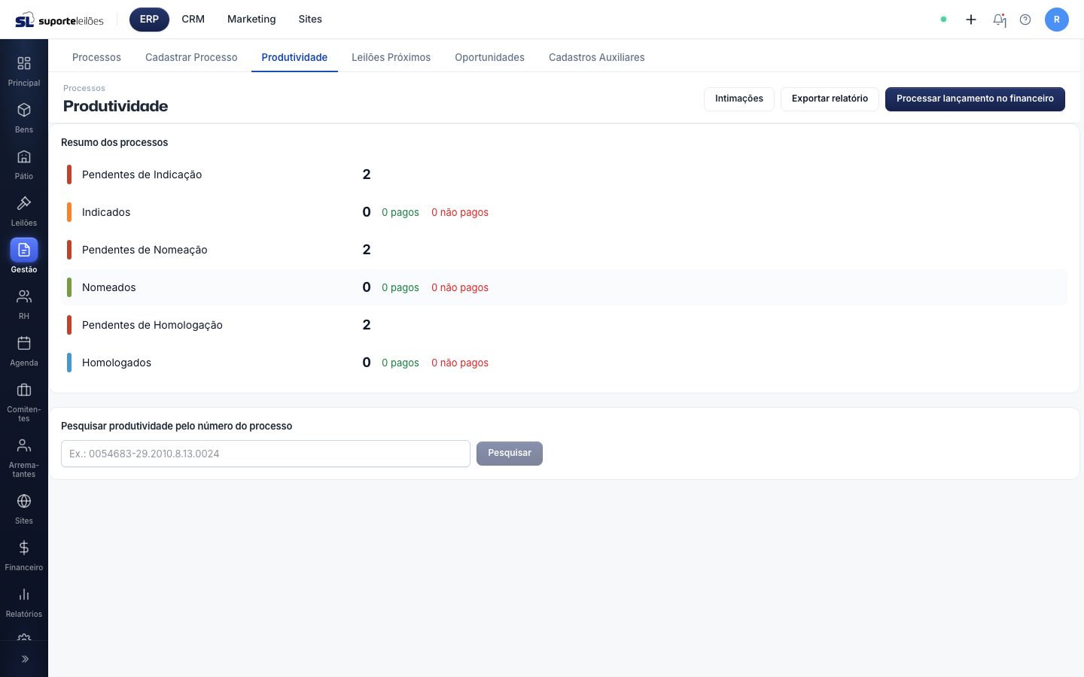This screenshot has width=1084, height=677.
Task: Open the Cadastros Auxiliares tab
Action: pos(597,57)
